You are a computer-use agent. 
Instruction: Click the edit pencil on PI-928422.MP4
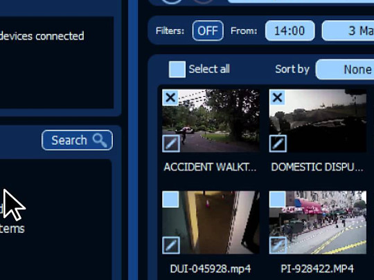click(x=278, y=245)
